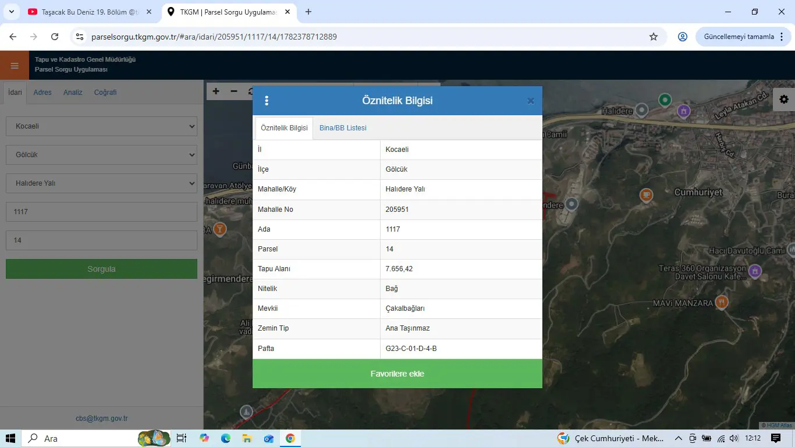Open notification center icon
Screen dimensions: 795x447
[776, 438]
